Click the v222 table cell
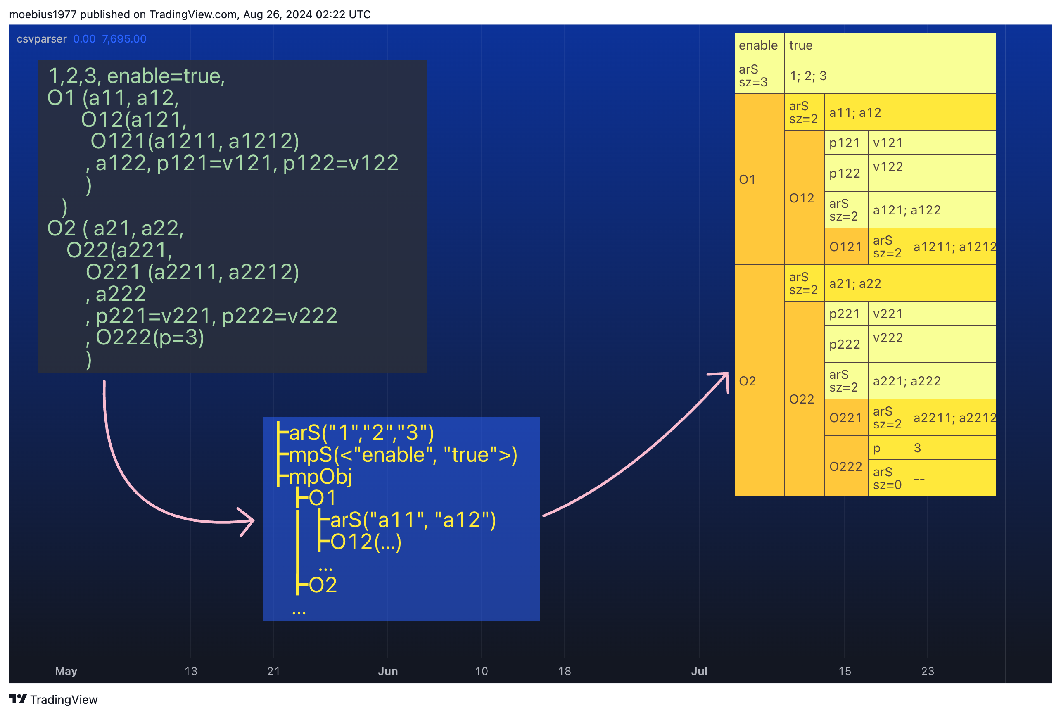Image resolution: width=1061 pixels, height=715 pixels. click(932, 344)
